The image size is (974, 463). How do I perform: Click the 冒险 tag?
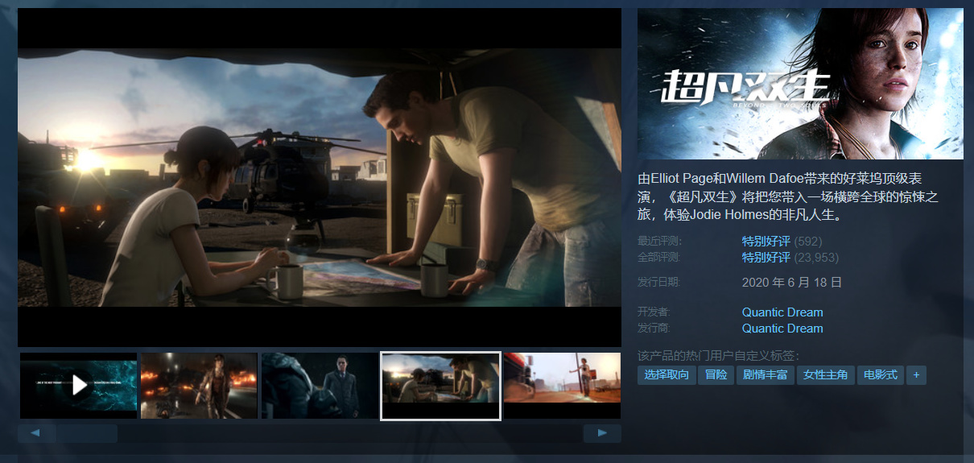coord(716,375)
